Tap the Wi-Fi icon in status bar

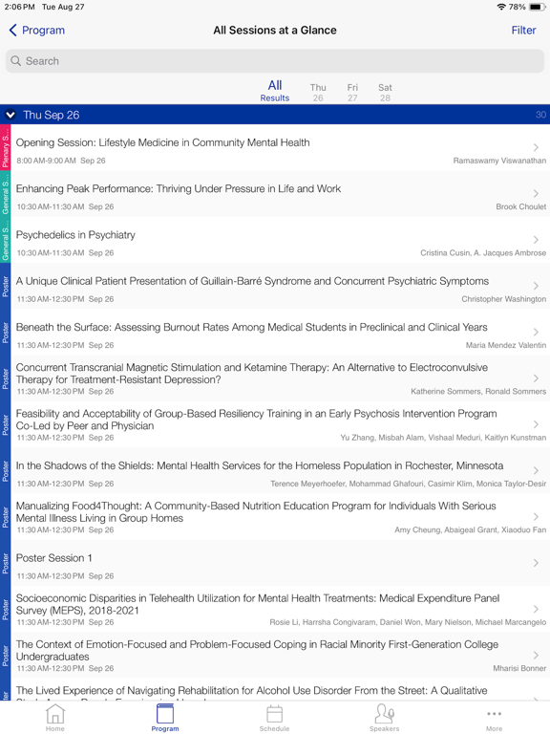coord(501,7)
